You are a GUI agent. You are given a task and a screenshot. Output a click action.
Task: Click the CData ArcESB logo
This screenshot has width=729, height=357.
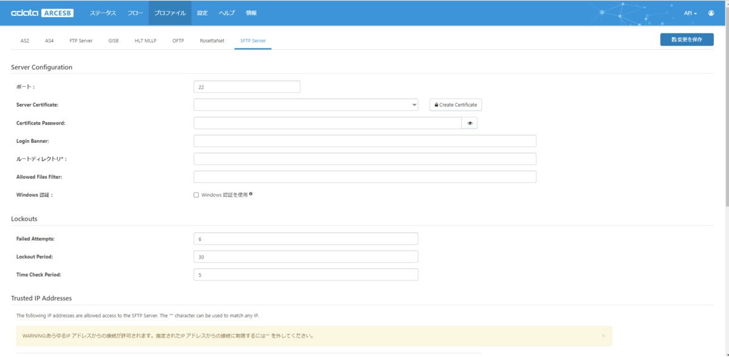tap(42, 13)
